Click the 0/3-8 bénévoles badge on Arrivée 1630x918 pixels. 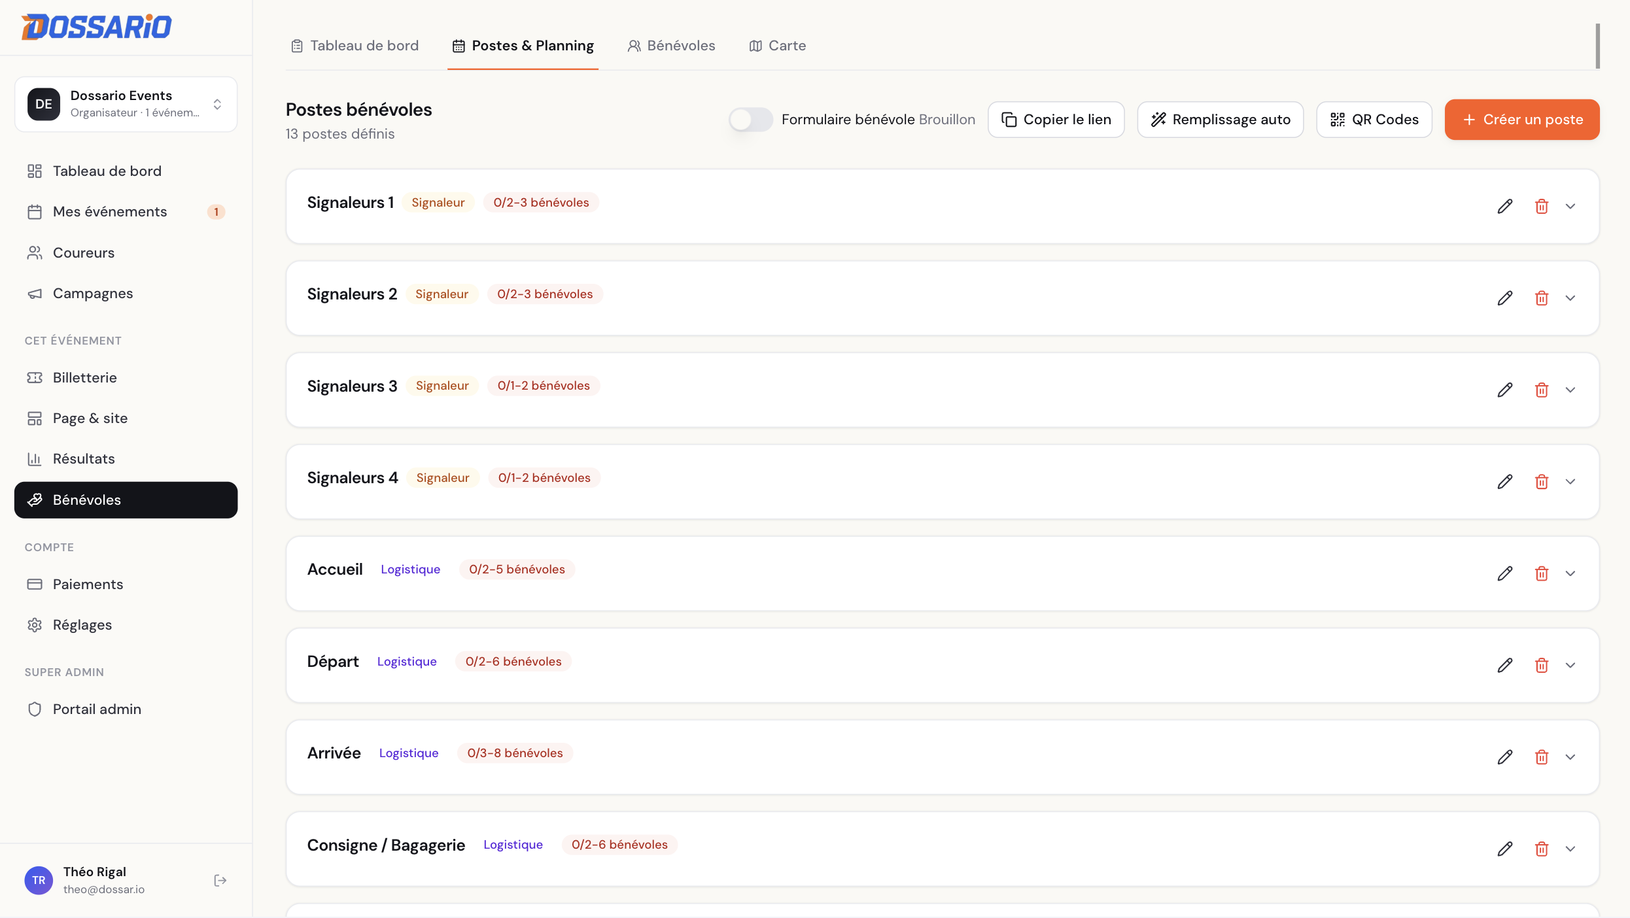point(515,753)
